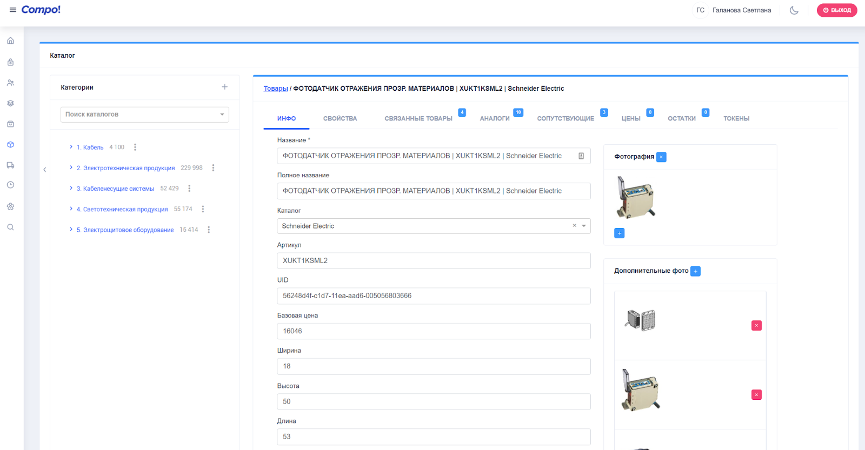Add photo with plus under main image
This screenshot has width=865, height=450.
(x=620, y=233)
